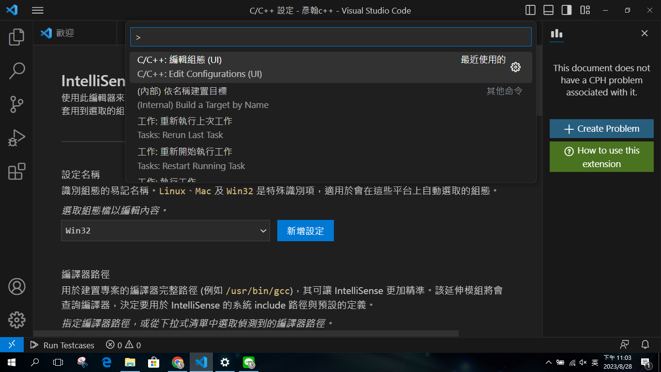Open the Explorer view in the activity bar
The width and height of the screenshot is (661, 372).
tap(16, 37)
